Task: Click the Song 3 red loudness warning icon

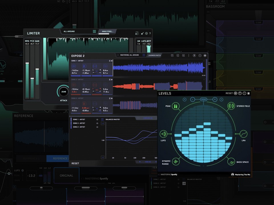Action: click(x=74, y=85)
